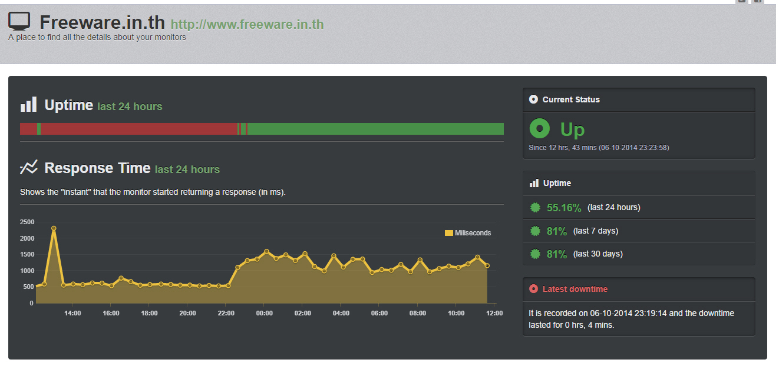
Task: Click the bar icon in the Uptime side panel header
Action: pyautogui.click(x=534, y=183)
